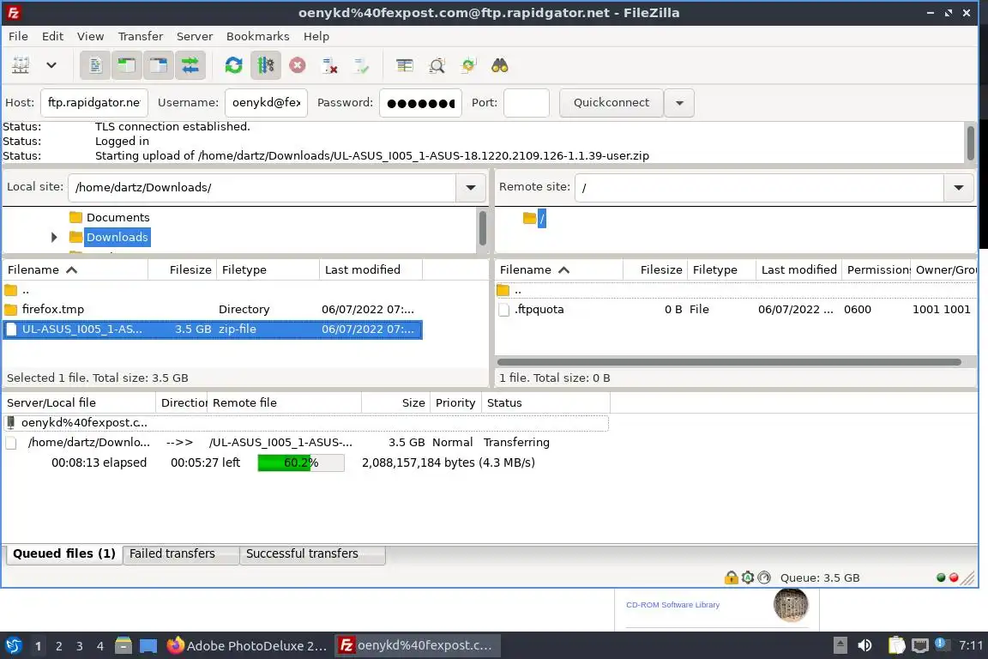988x659 pixels.
Task: Cancel the current operation (red X)
Action: tap(298, 65)
